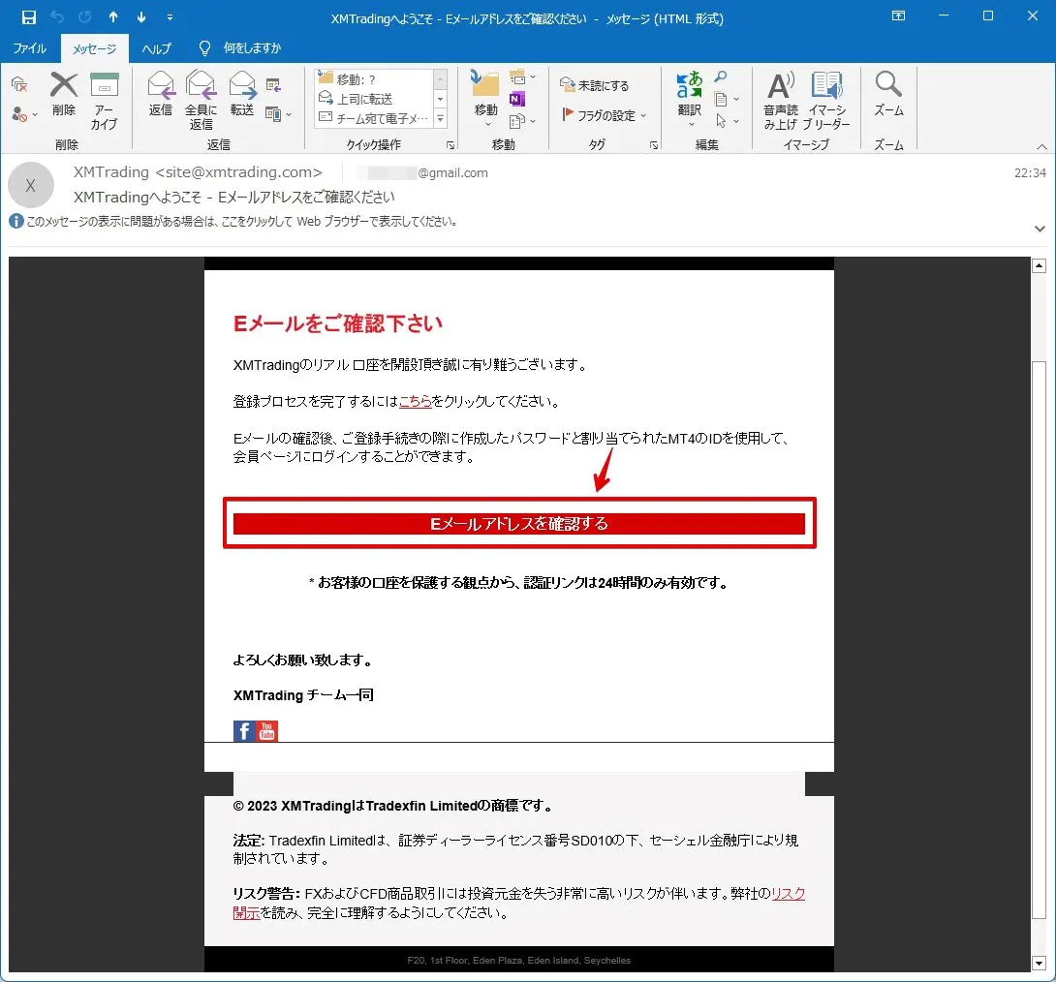Save the message using the floppy disk icon
Screen dimensions: 1056x982
tap(28, 17)
